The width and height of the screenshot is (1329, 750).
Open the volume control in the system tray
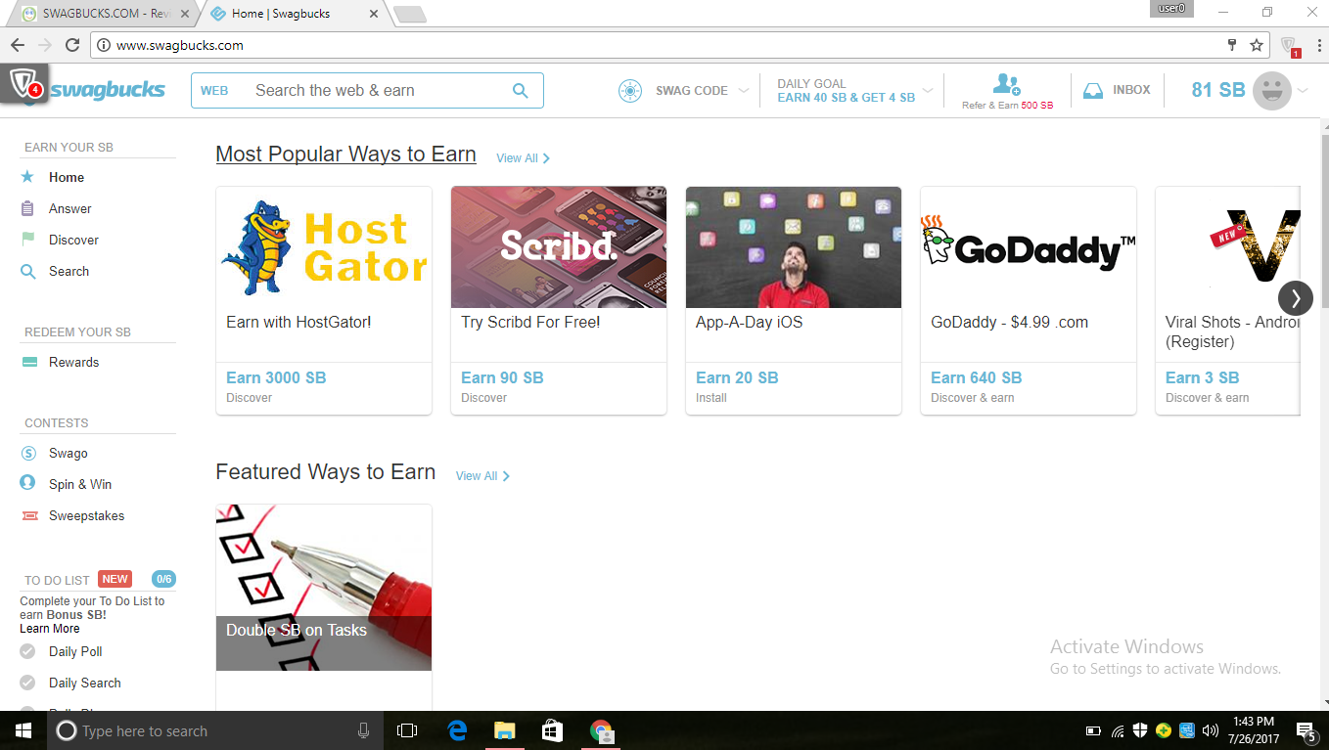pyautogui.click(x=1211, y=730)
